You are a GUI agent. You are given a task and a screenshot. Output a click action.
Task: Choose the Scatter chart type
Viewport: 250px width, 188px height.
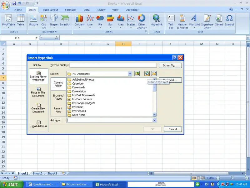(131, 21)
